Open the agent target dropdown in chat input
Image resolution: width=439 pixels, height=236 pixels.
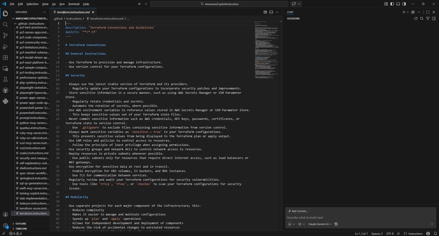point(292,224)
